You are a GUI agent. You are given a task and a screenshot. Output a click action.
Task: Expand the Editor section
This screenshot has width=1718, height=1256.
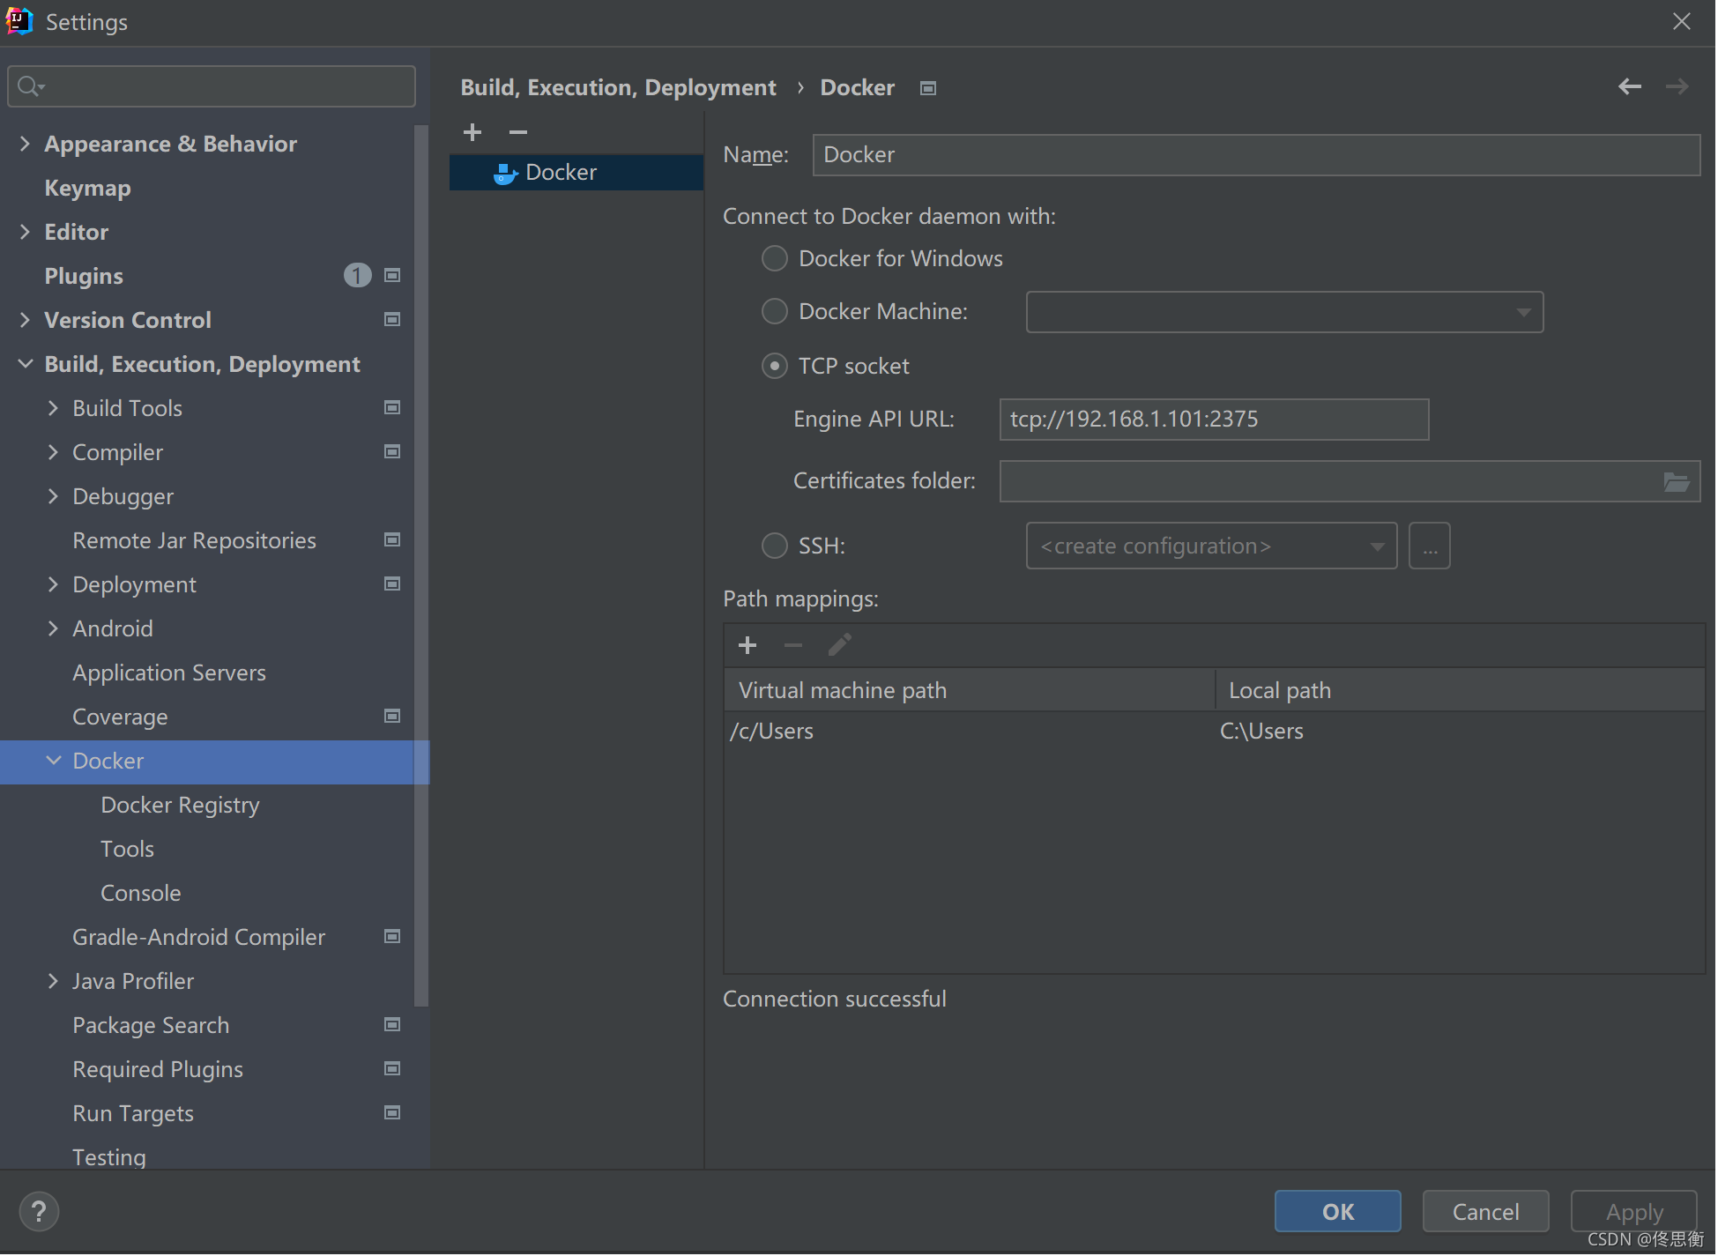pyautogui.click(x=25, y=232)
